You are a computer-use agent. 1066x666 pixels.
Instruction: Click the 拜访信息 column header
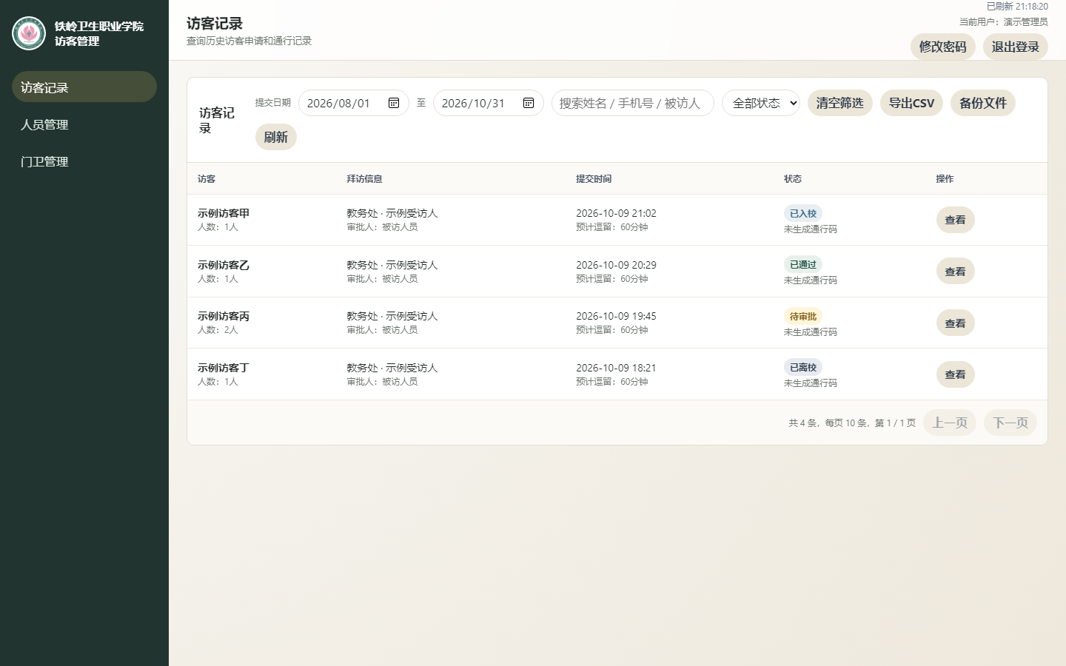[364, 179]
